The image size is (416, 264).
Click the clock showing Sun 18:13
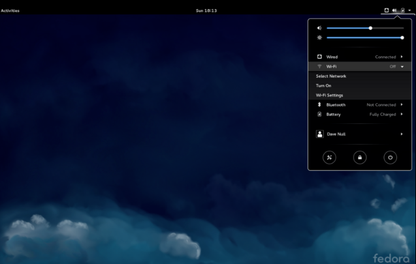(x=208, y=10)
